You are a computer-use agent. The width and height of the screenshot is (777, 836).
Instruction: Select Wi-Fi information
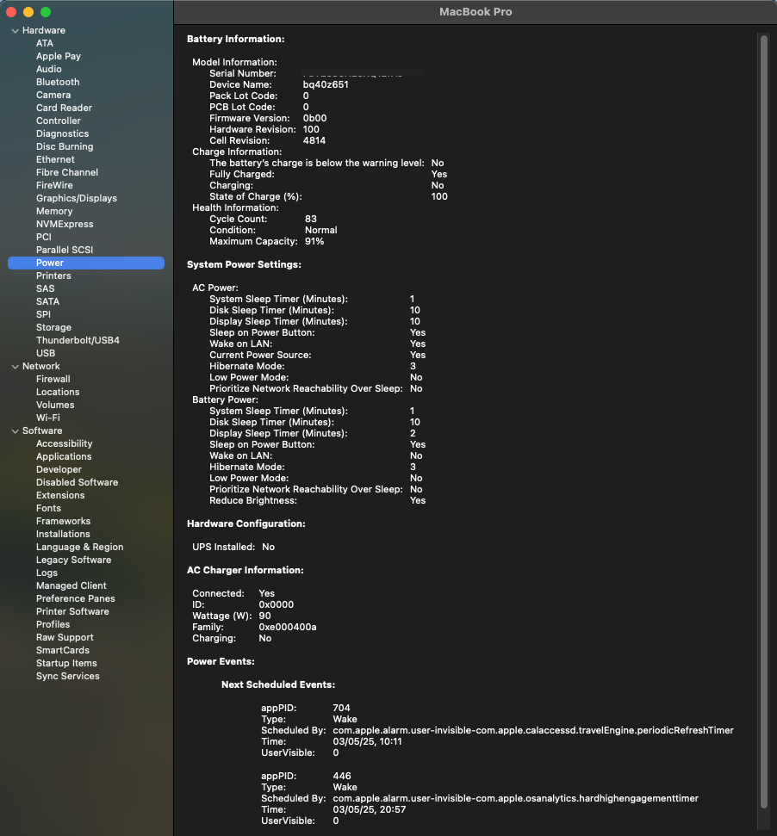(x=48, y=418)
